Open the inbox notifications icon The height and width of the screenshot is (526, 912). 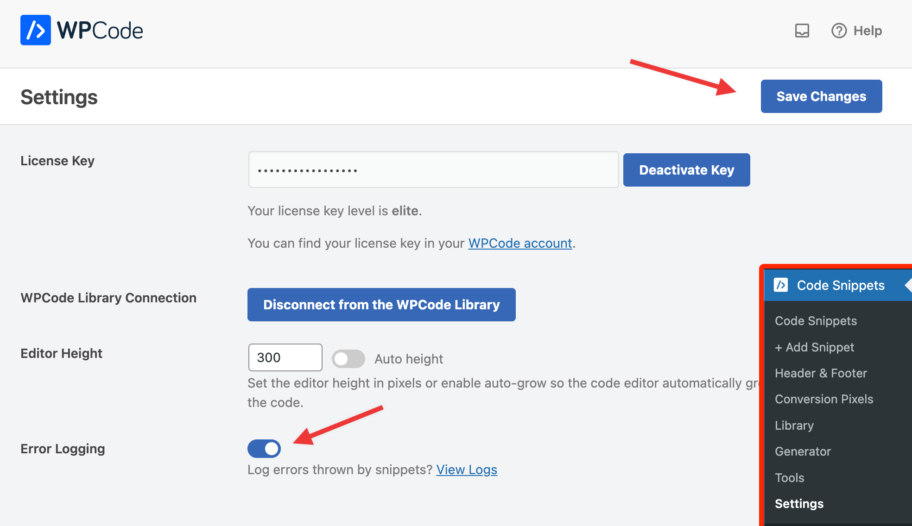pos(803,31)
